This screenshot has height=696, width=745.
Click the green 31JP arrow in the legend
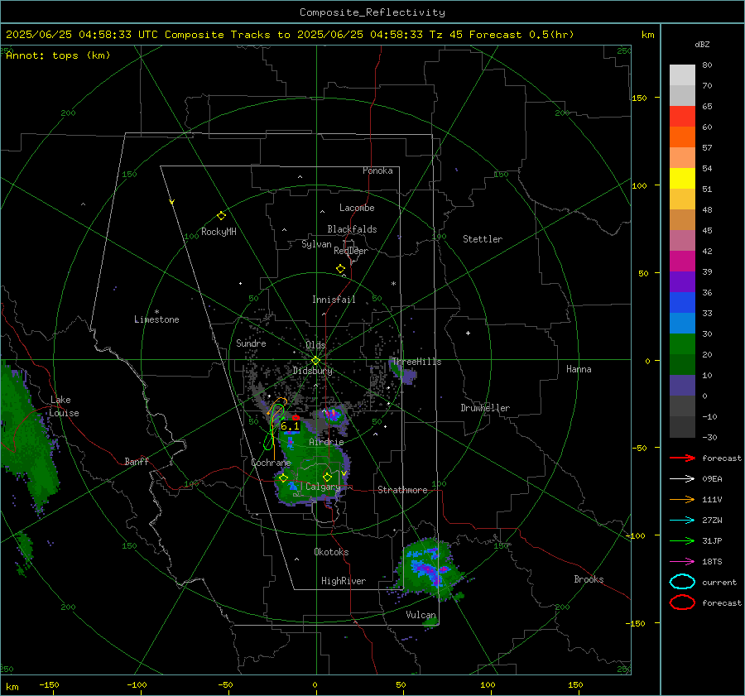click(x=682, y=540)
